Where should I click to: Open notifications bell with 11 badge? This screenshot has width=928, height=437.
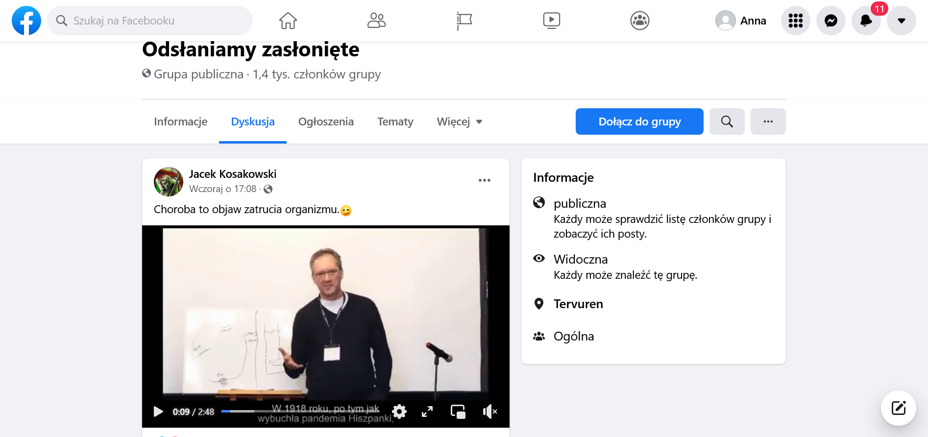click(x=866, y=21)
